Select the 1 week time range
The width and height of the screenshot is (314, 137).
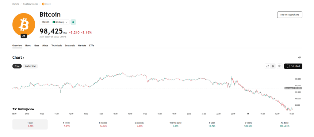pyautogui.click(x=66, y=124)
